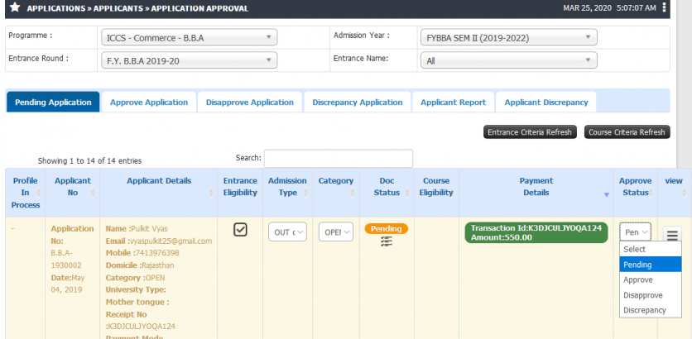Sort by Payment Details column arrow
This screenshot has width=692, height=339.
(607, 195)
